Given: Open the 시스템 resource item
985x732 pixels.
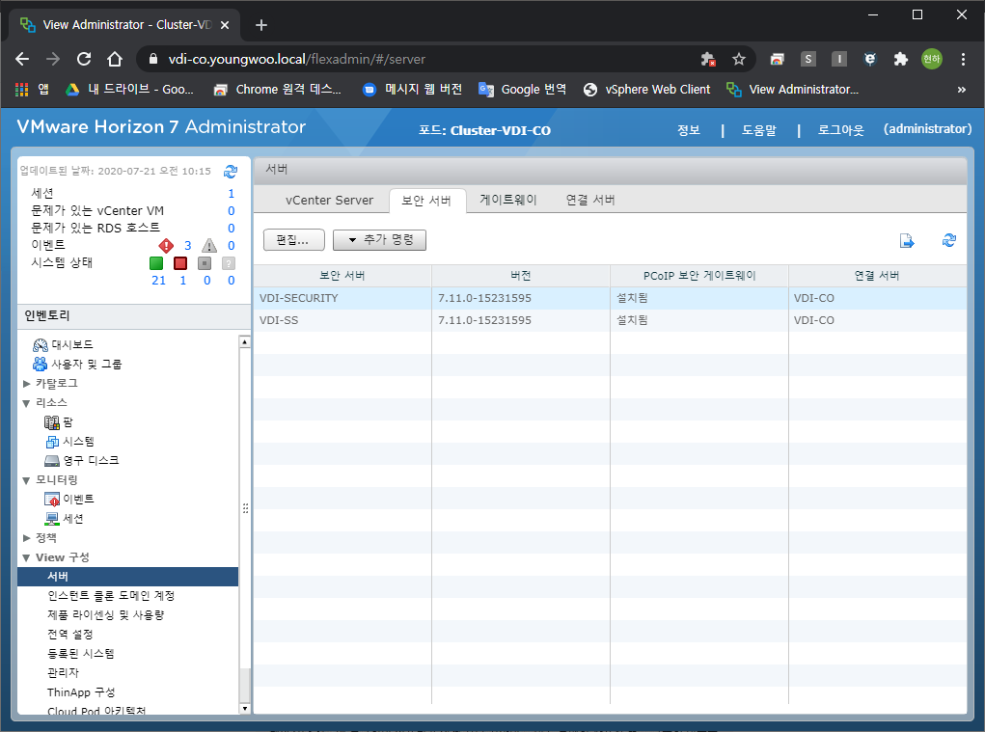Looking at the screenshot, I should pyautogui.click(x=69, y=442).
